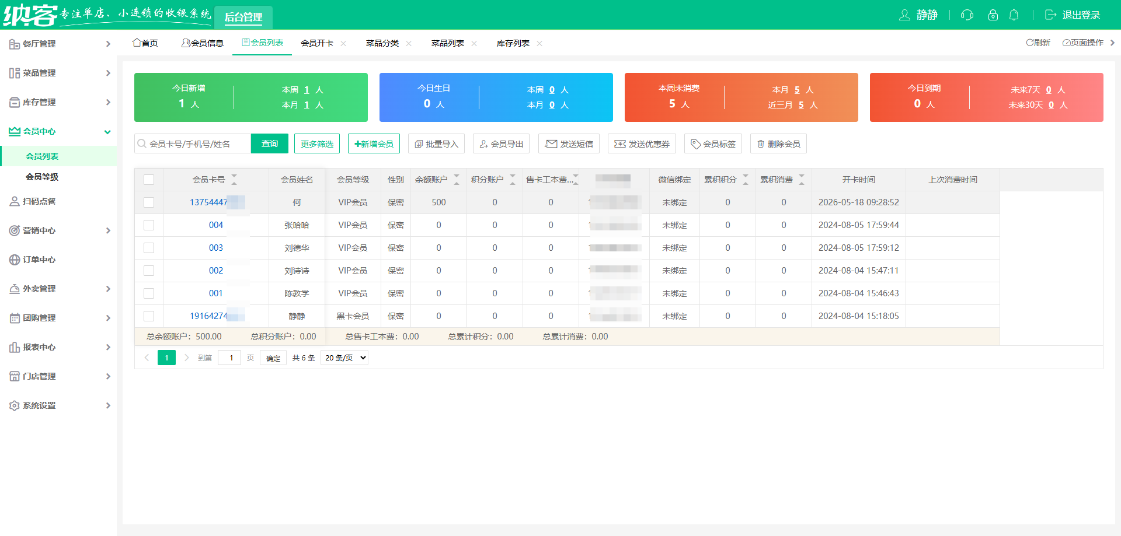Click the 餐厅管理 sidebar icon
Screen dimensions: 1121x536
[15, 44]
